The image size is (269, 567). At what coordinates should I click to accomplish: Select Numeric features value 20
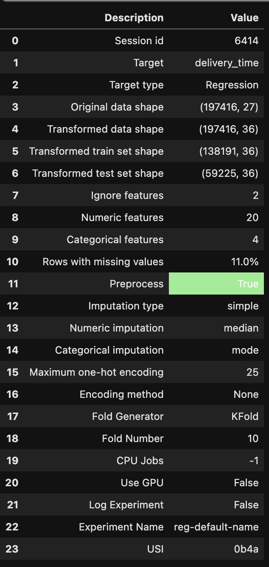pyautogui.click(x=252, y=218)
